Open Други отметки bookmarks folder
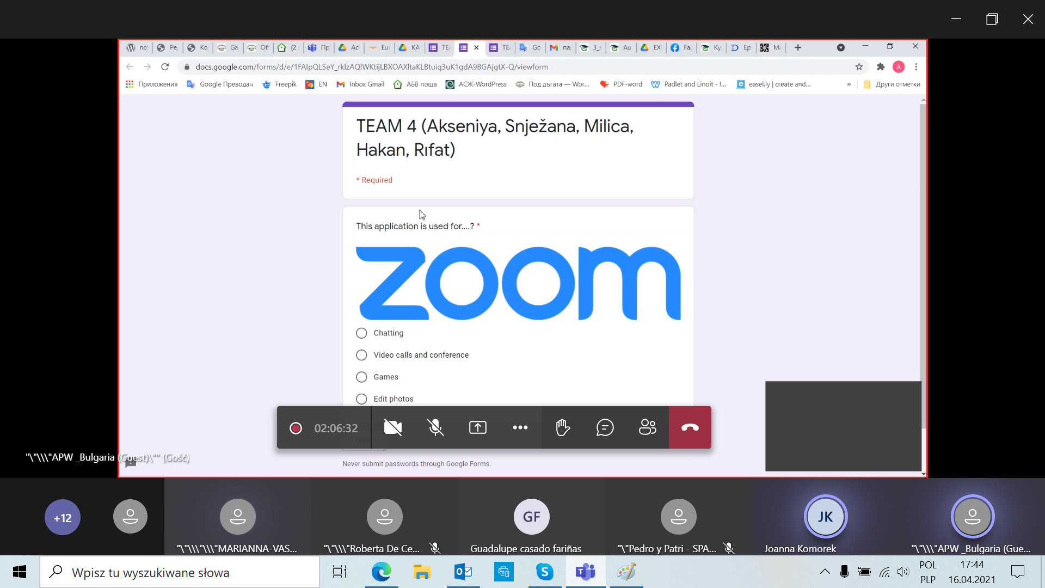 (x=892, y=84)
